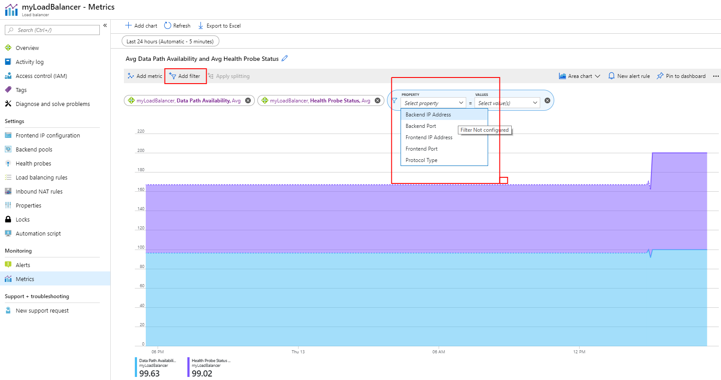
Task: Click the Health Probe Status legend color bar
Action: pyautogui.click(x=189, y=367)
